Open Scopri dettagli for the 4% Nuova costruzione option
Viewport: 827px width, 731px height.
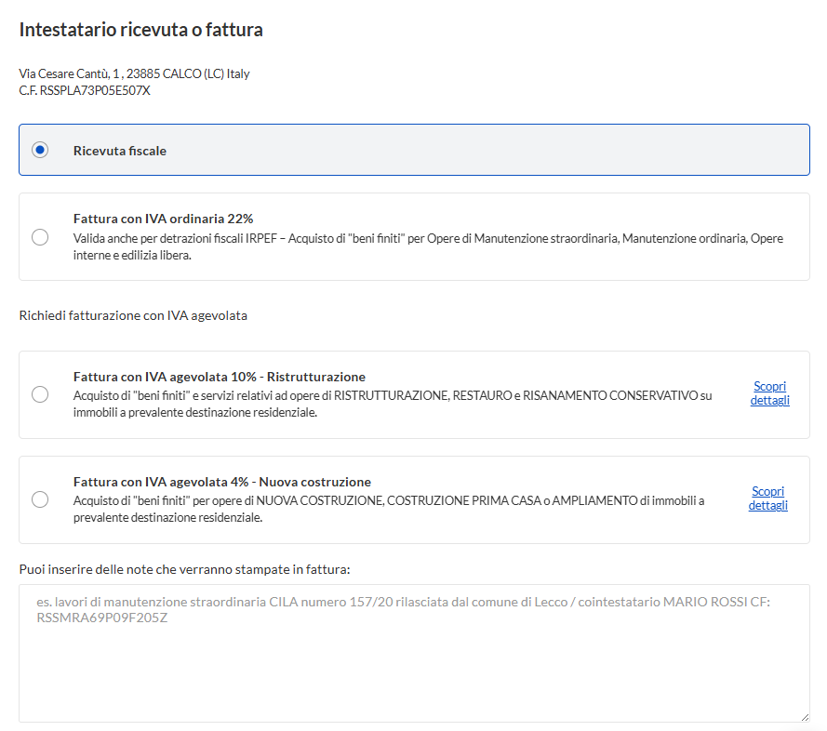pyautogui.click(x=767, y=498)
